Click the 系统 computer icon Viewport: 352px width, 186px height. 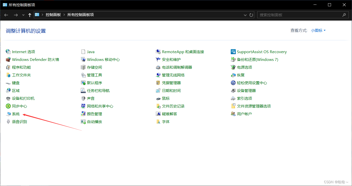(x=8, y=114)
